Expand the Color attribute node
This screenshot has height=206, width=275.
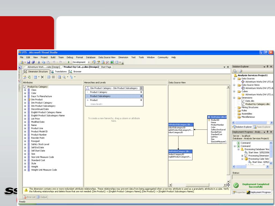click(x=25, y=93)
